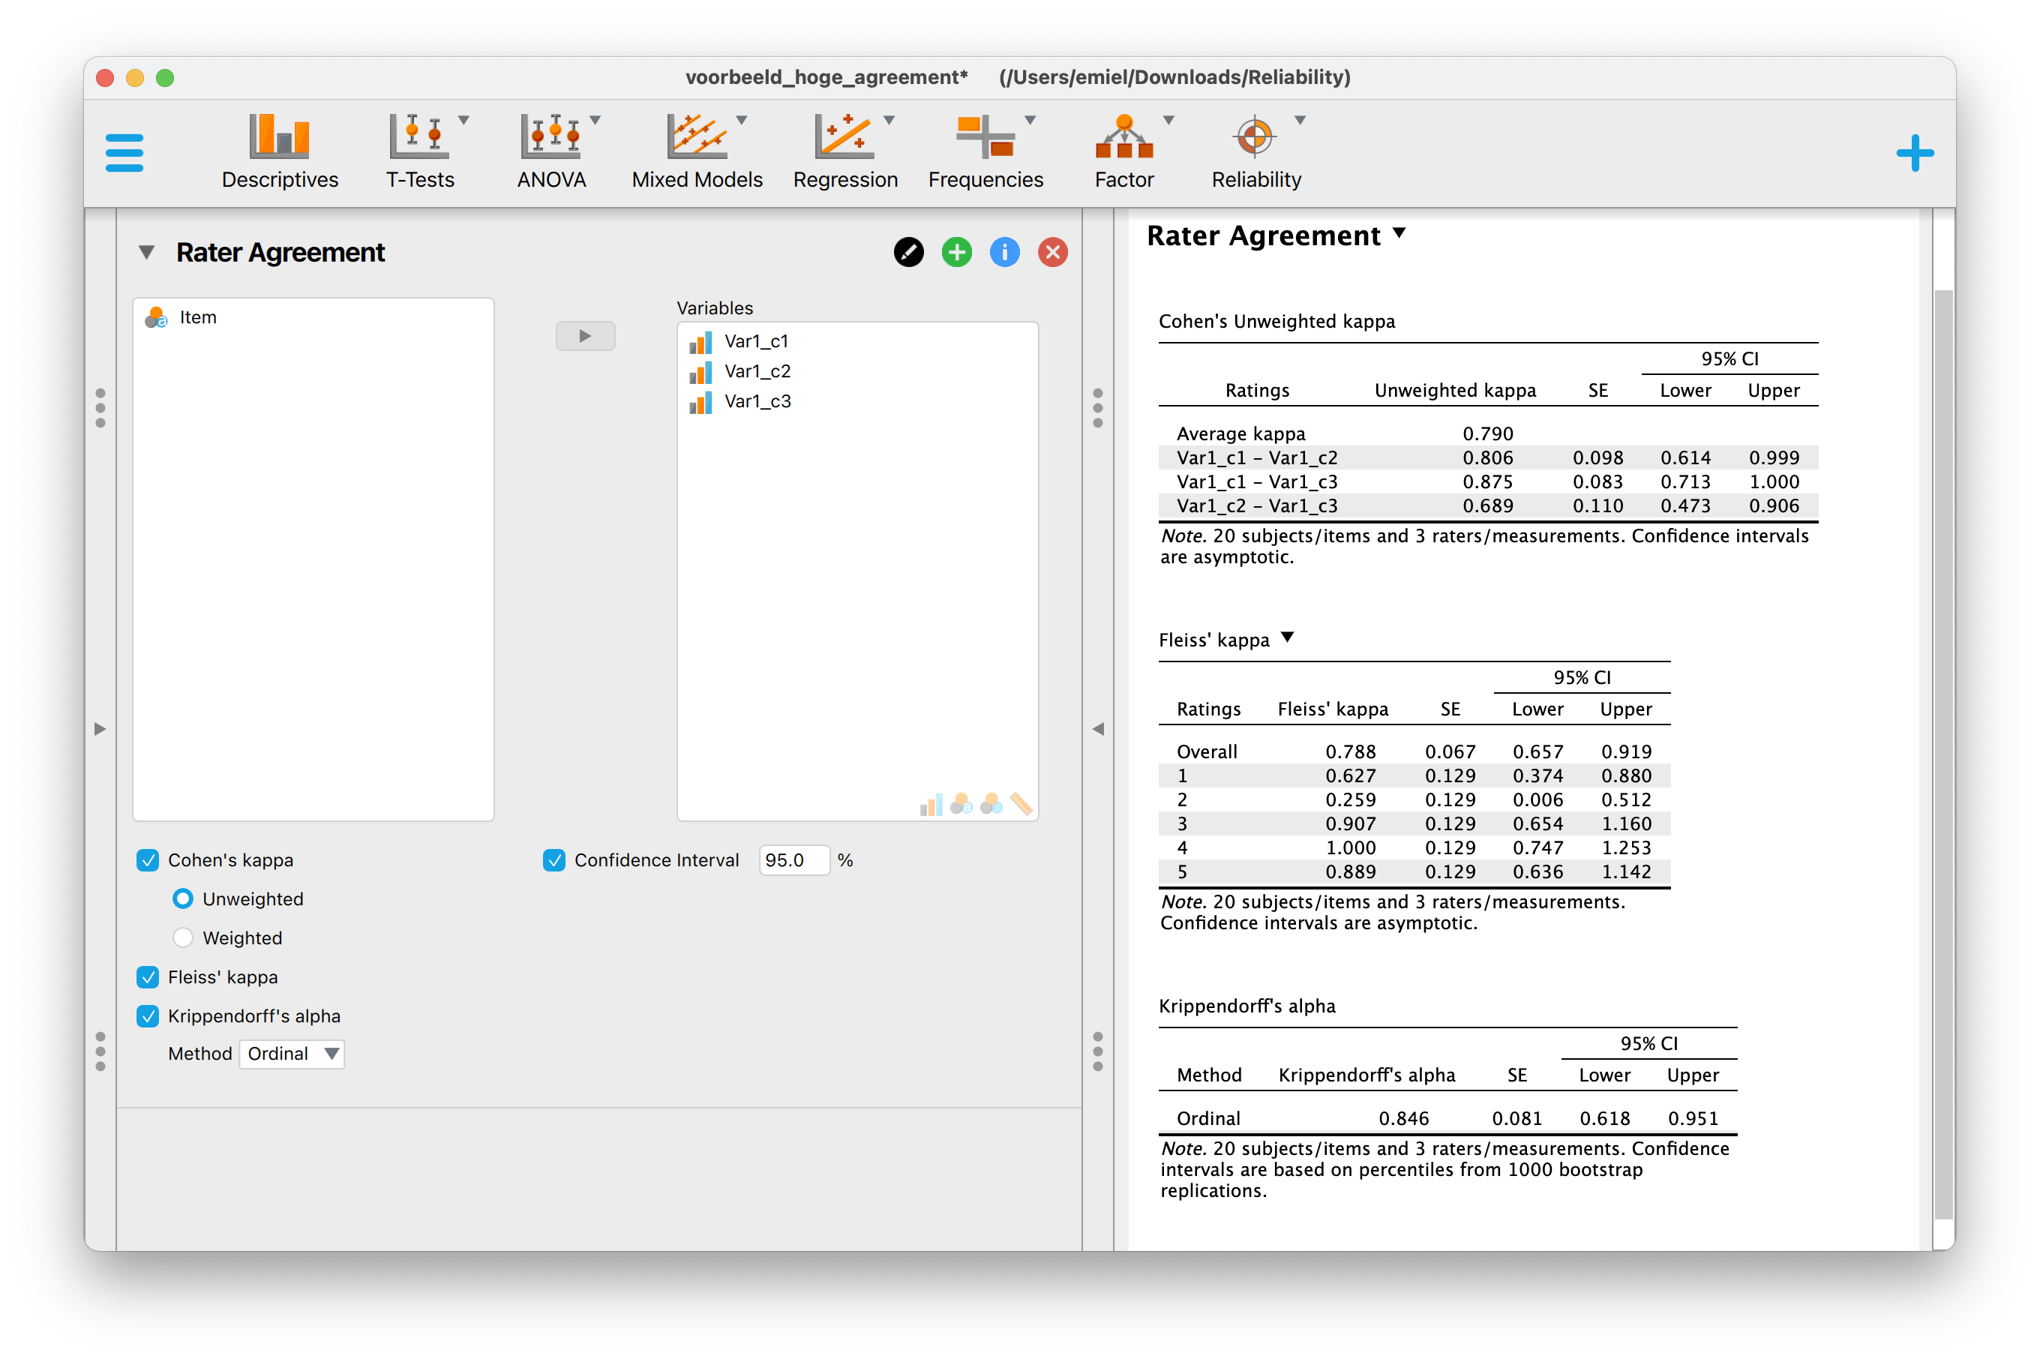Select the Weighted radio button
The width and height of the screenshot is (2040, 1362).
[x=182, y=937]
